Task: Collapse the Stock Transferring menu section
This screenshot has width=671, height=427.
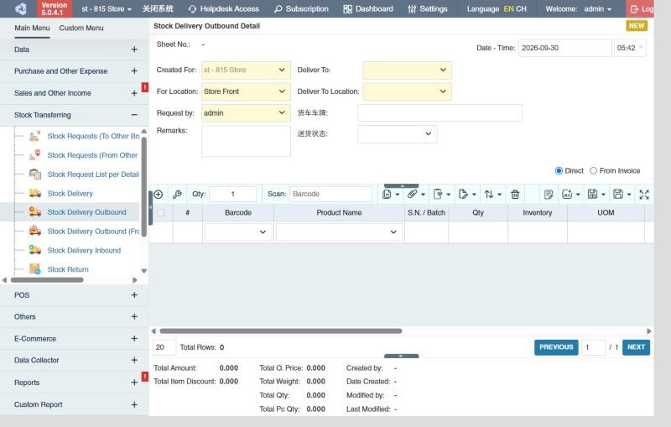Action: (134, 115)
